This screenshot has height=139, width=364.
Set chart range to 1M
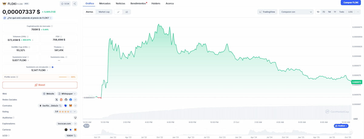click(x=329, y=12)
